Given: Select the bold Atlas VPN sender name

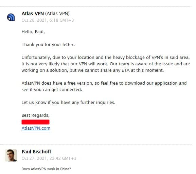Looking at the screenshot, I should (33, 14).
